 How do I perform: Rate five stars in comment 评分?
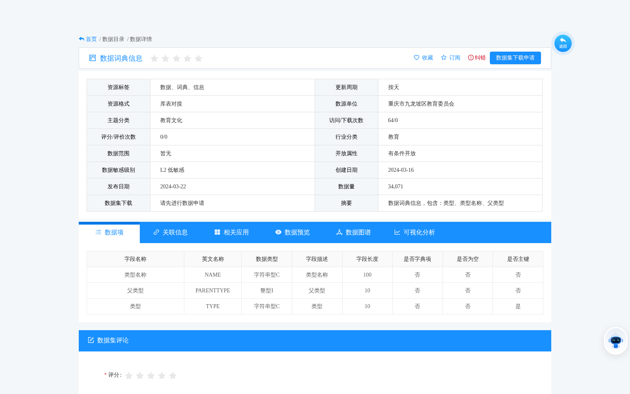[173, 375]
